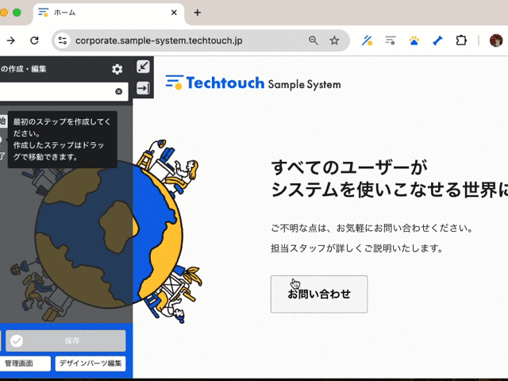Click the diagonal arrow shrink-panel icon
The width and height of the screenshot is (508, 381).
(x=144, y=67)
